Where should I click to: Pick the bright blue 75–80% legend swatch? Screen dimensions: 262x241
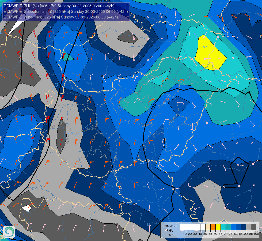[x=233, y=227]
